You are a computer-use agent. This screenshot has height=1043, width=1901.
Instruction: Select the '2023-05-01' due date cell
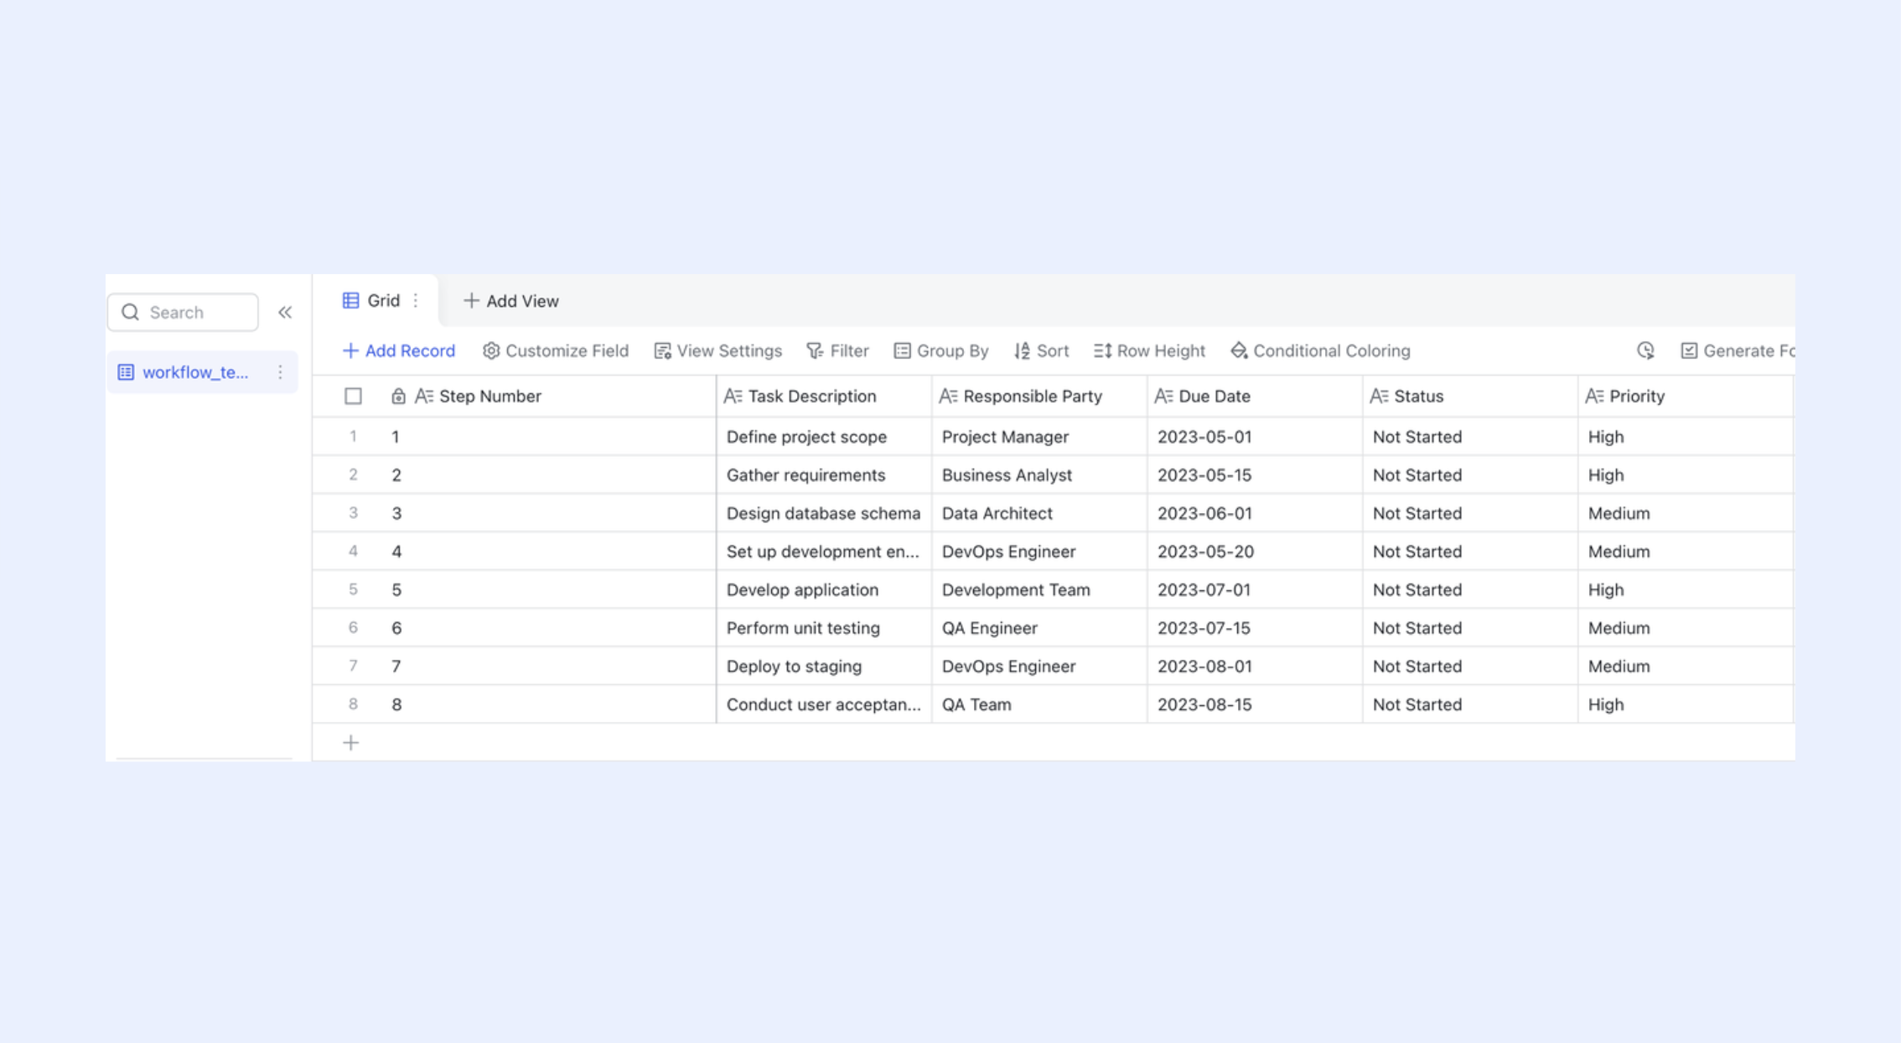pos(1255,437)
